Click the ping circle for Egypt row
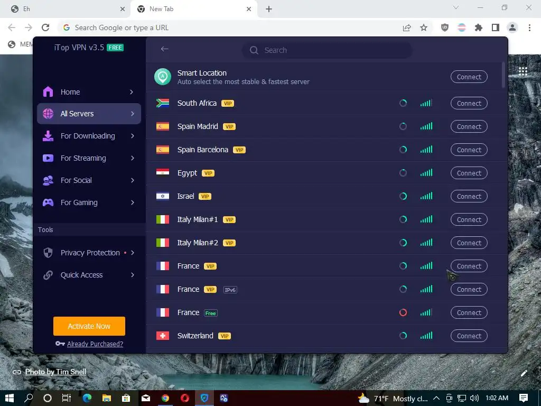Screen dimensions: 541x406 point(403,173)
